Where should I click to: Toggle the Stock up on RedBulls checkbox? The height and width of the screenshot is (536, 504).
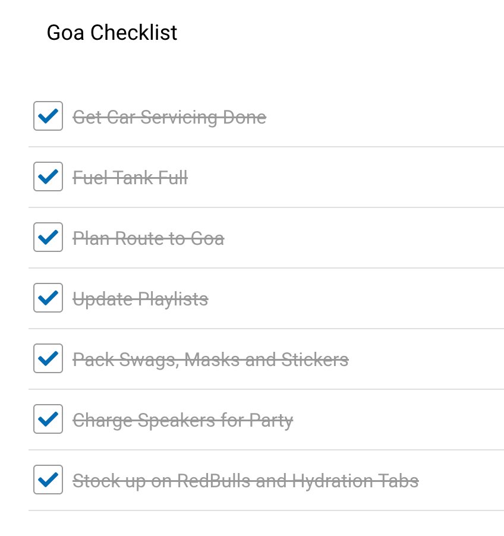[x=48, y=480]
